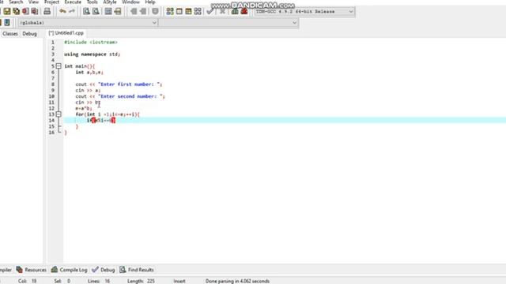This screenshot has width=506, height=284.
Task: Select the Untitled1.cpp editor tab
Action: pos(66,33)
